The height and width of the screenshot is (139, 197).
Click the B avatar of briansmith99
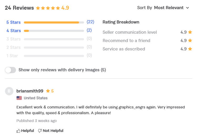pos(9,91)
